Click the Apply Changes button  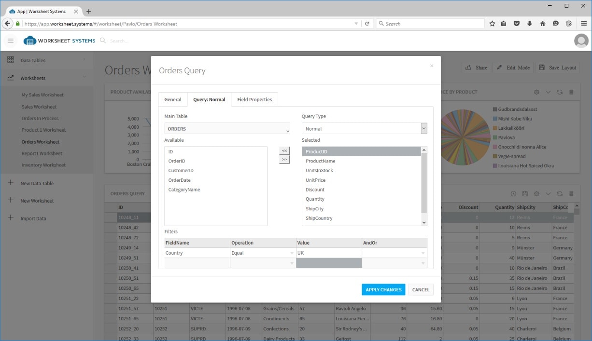383,289
